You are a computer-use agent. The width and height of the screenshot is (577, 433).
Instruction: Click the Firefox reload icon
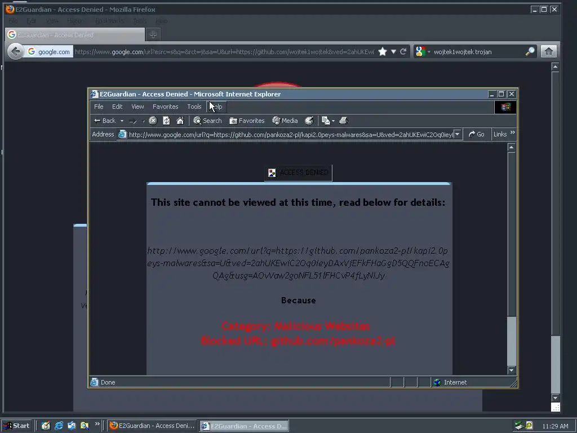[x=403, y=51]
